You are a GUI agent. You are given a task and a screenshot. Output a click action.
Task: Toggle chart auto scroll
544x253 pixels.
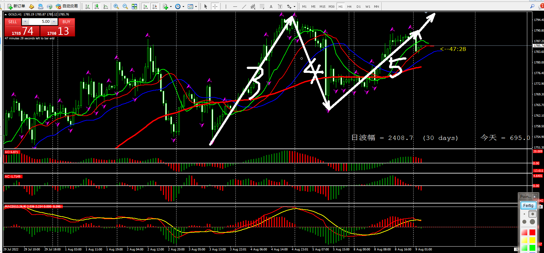[x=146, y=6]
